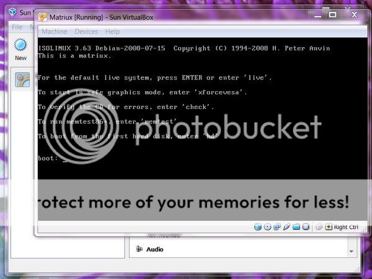372x279 pixels.
Task: Click the mouse integration status icon
Action: (x=319, y=227)
